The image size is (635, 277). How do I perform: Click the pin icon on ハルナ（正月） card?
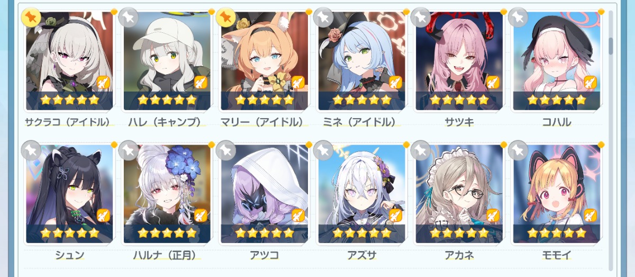click(128, 150)
